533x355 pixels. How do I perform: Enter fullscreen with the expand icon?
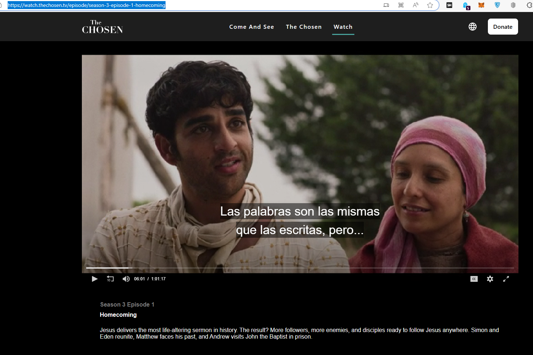pyautogui.click(x=506, y=279)
